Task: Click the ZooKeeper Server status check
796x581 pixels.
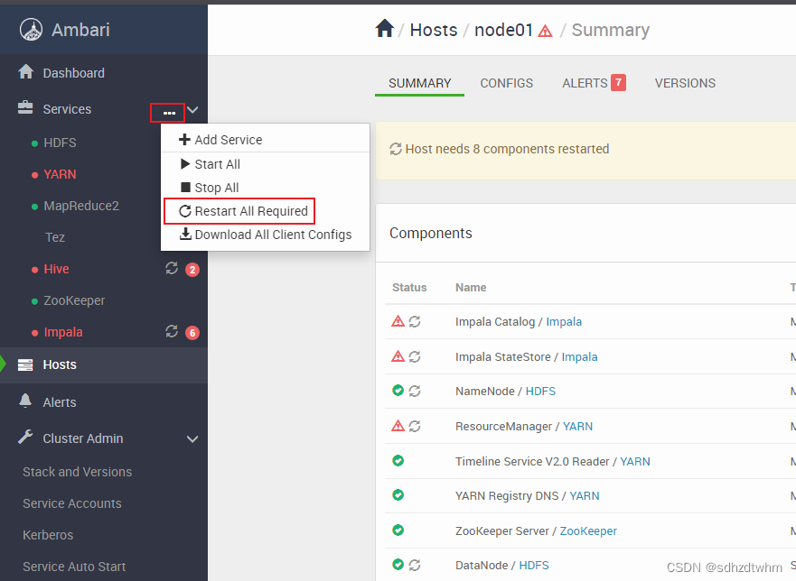Action: pyautogui.click(x=398, y=530)
